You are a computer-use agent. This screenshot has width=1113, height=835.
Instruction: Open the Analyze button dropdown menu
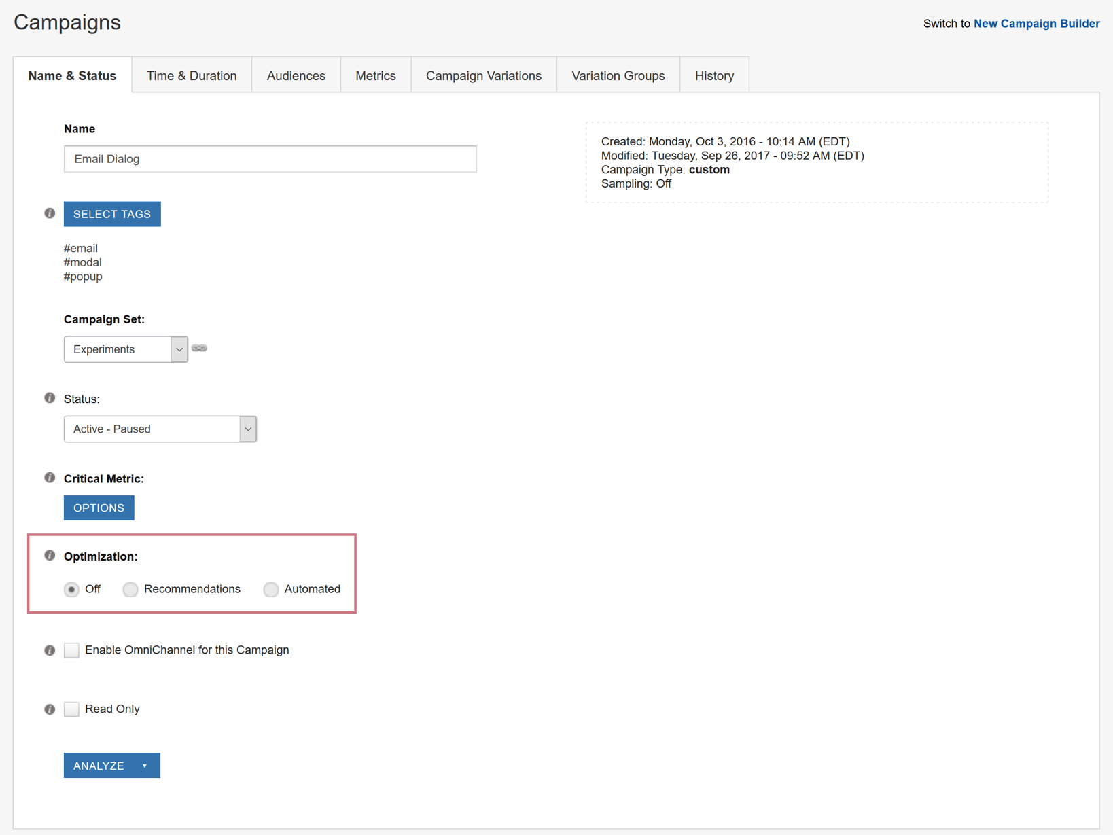point(145,766)
